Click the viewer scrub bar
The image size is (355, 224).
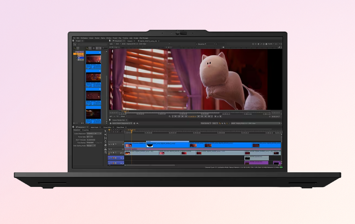(x=194, y=112)
